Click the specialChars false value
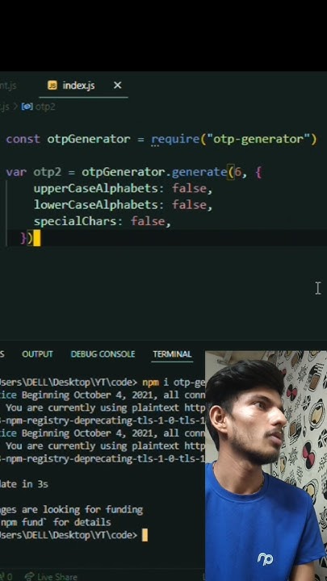Image resolution: width=327 pixels, height=581 pixels. 148,222
